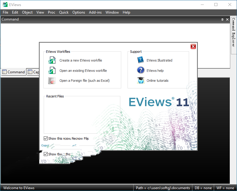The width and height of the screenshot is (237, 191).
Task: Open the Window menu
Action: click(112, 12)
